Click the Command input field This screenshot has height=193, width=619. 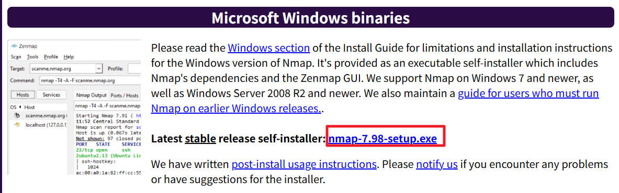pyautogui.click(x=90, y=80)
